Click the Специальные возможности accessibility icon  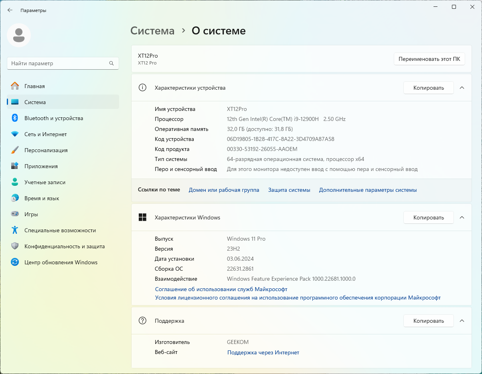tap(15, 230)
